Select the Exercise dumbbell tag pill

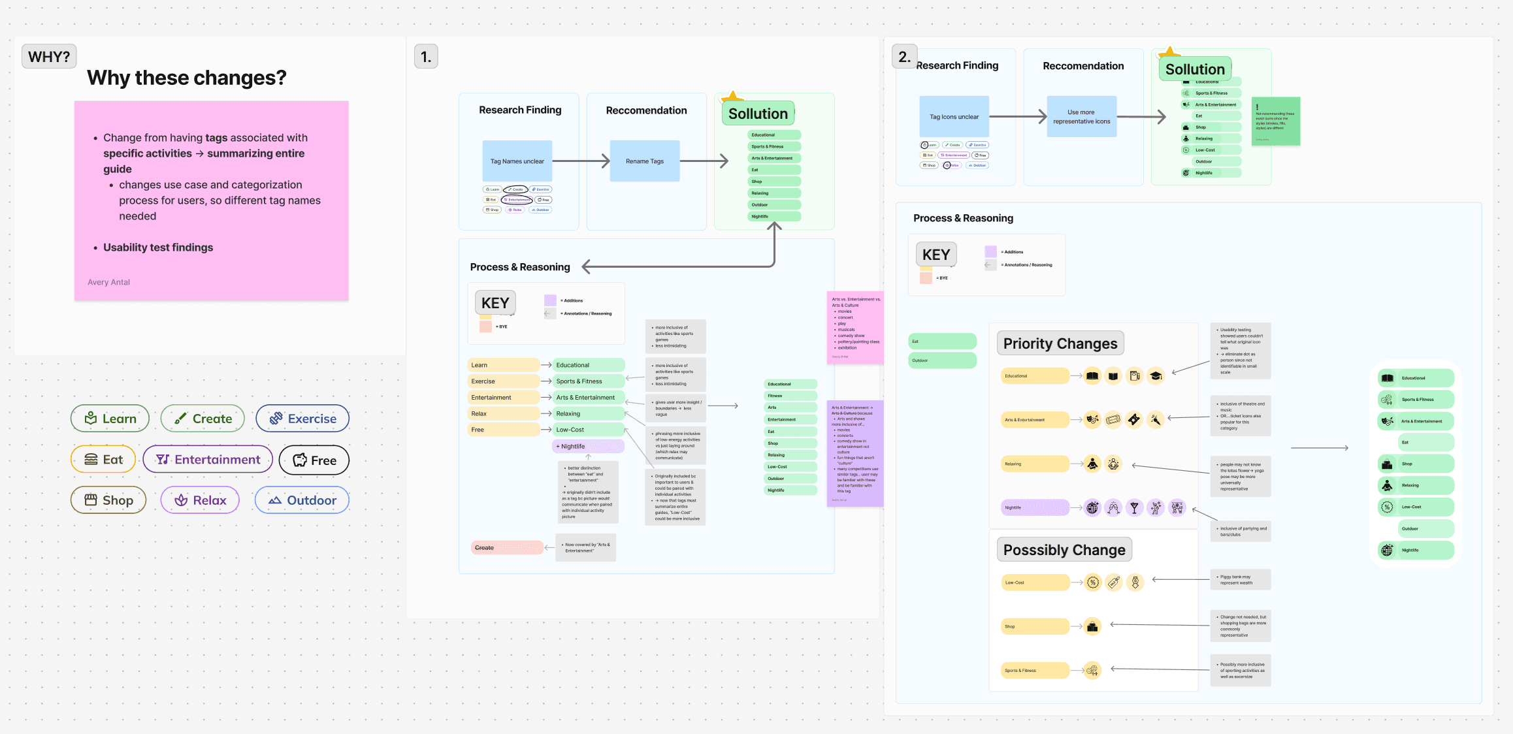[302, 418]
